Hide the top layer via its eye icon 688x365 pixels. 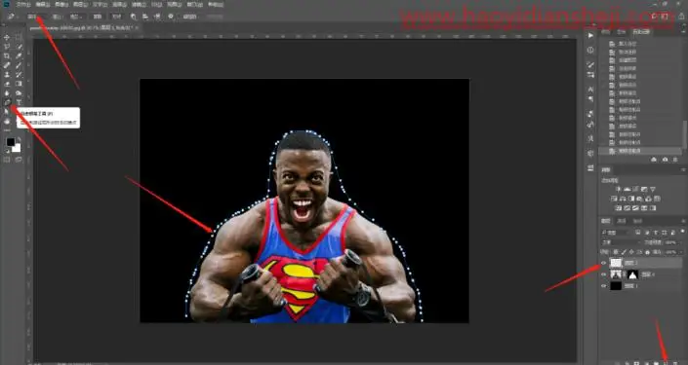click(x=603, y=263)
